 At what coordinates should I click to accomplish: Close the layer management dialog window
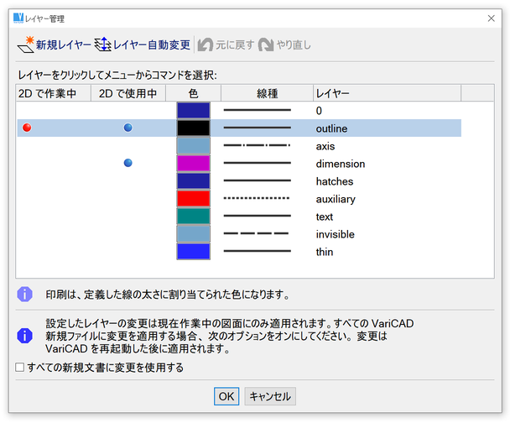tap(491, 18)
